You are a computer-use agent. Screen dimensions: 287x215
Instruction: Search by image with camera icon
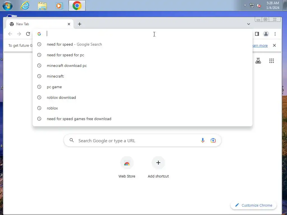213,141
